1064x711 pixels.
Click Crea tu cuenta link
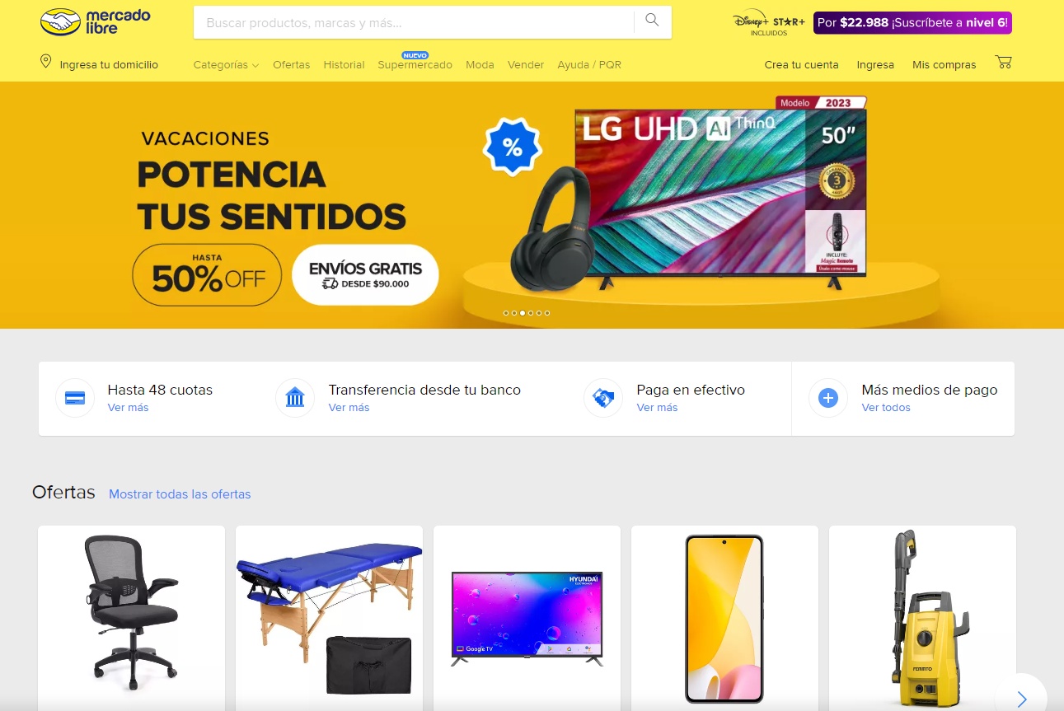pyautogui.click(x=801, y=64)
